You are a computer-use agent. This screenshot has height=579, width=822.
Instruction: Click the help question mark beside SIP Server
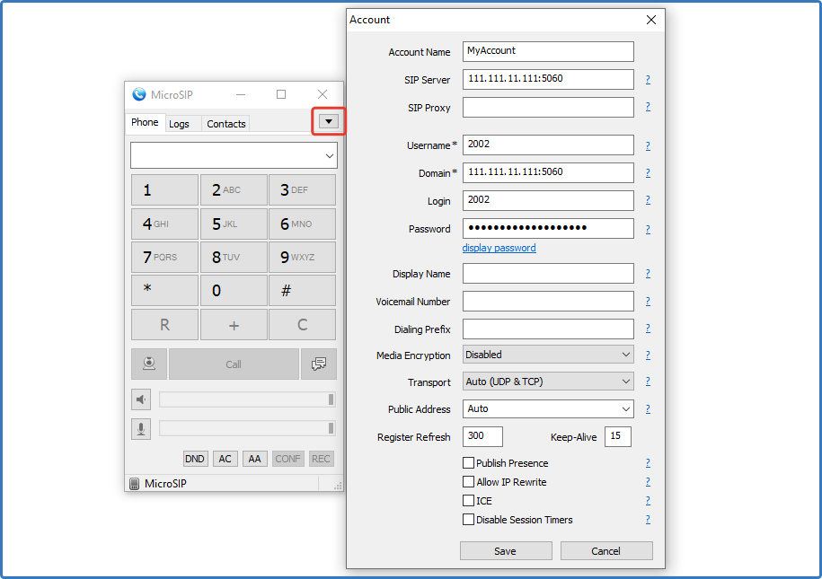[x=647, y=80]
